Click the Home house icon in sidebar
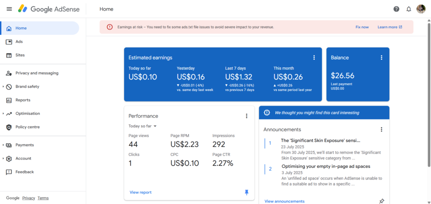Screen dimensions: 431x204 coord(9,28)
